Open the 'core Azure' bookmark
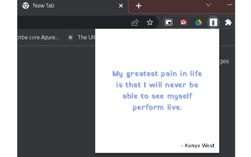 click(x=38, y=37)
